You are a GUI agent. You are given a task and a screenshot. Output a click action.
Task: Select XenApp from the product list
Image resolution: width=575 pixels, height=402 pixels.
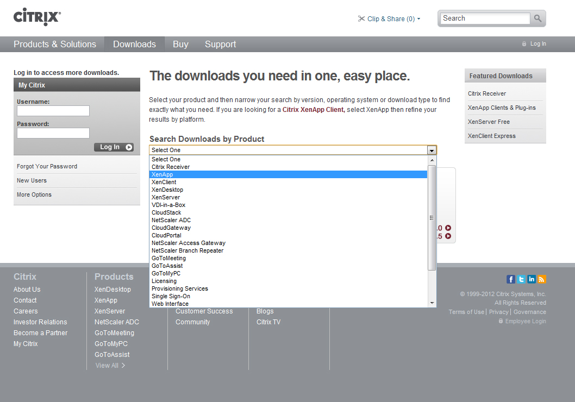[289, 174]
